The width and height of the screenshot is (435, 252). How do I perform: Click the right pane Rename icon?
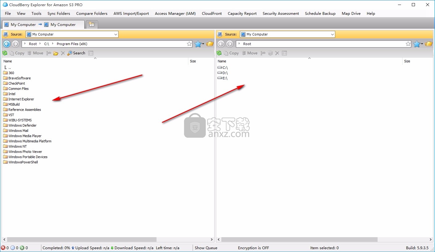(x=263, y=53)
